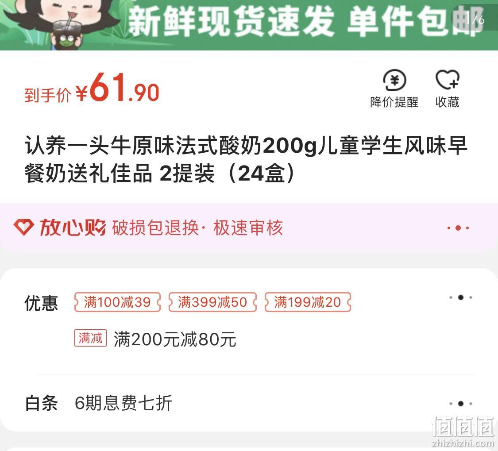
Task: Claim the 满199减20 coupon
Action: (308, 302)
